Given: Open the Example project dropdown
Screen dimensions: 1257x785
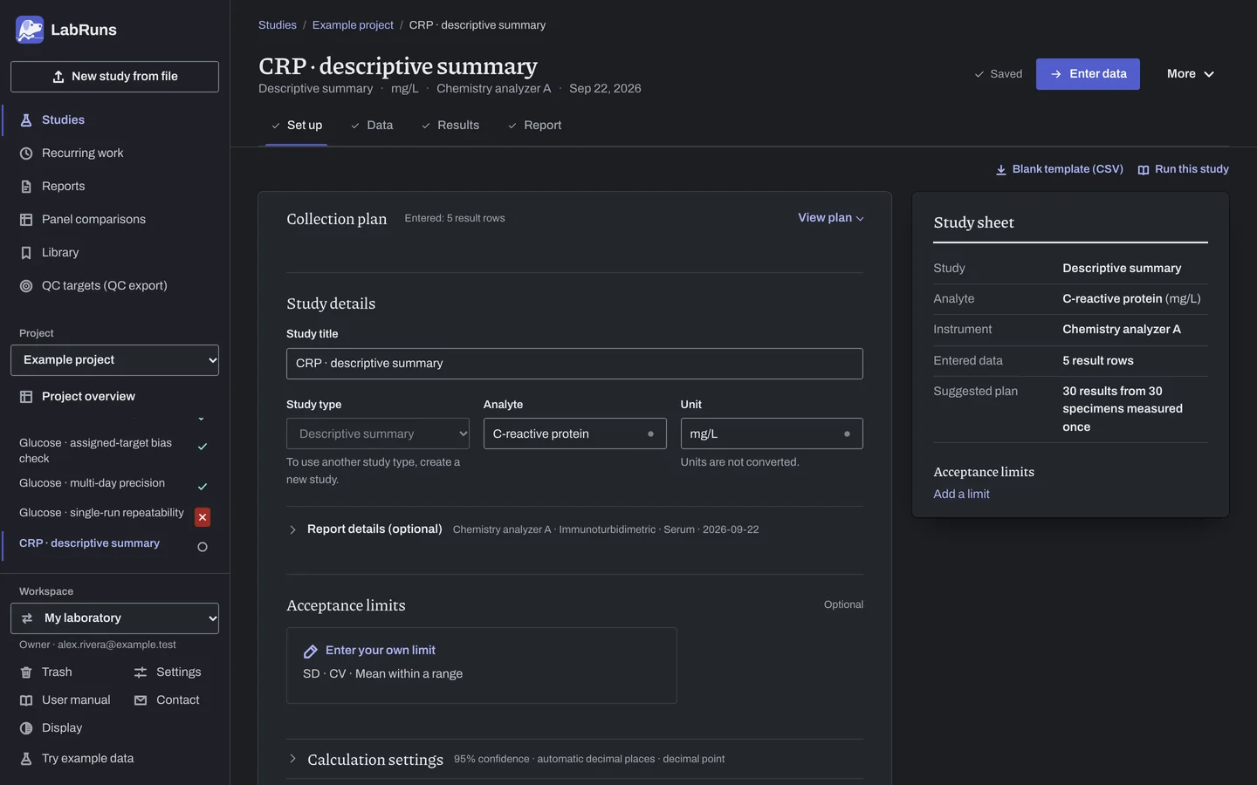Looking at the screenshot, I should [x=114, y=360].
